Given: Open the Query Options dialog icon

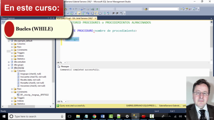Looking at the screenshot, I should pyautogui.click(x=75, y=13).
